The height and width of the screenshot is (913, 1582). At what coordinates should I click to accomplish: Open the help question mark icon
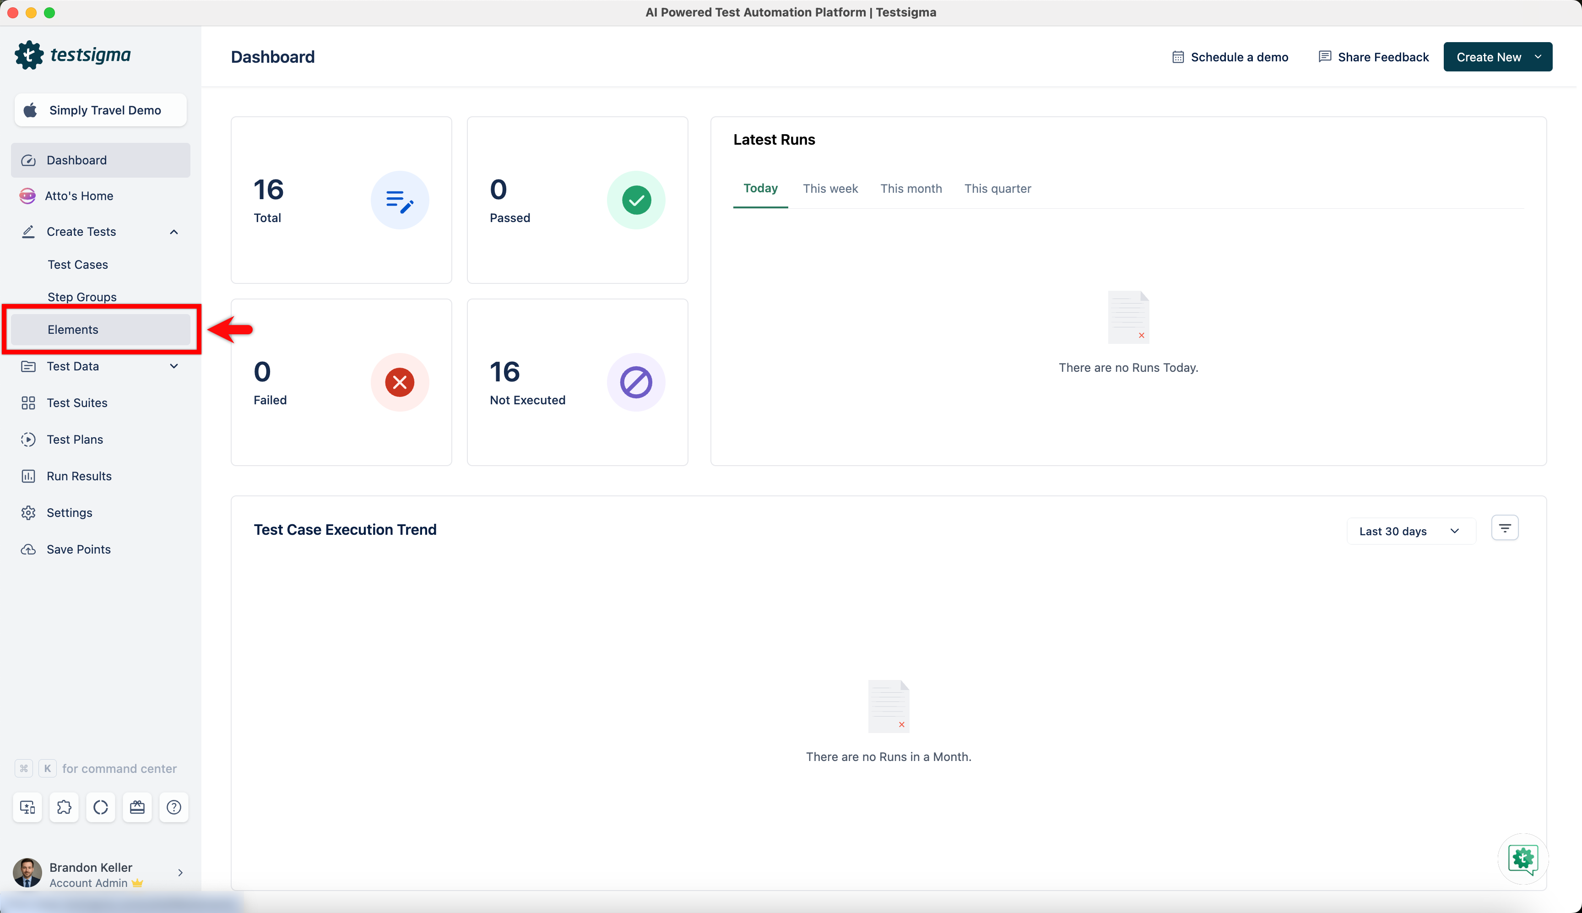(173, 807)
